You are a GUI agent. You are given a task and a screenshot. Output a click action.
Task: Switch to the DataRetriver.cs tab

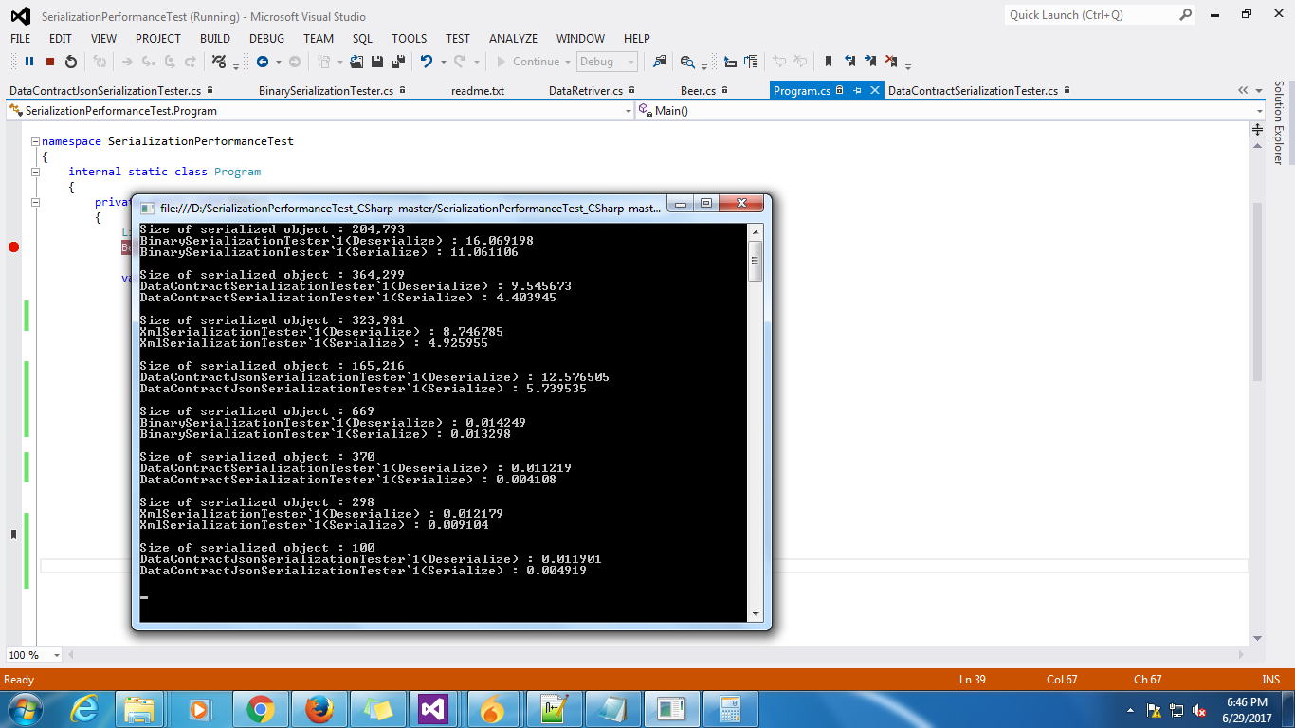(586, 91)
